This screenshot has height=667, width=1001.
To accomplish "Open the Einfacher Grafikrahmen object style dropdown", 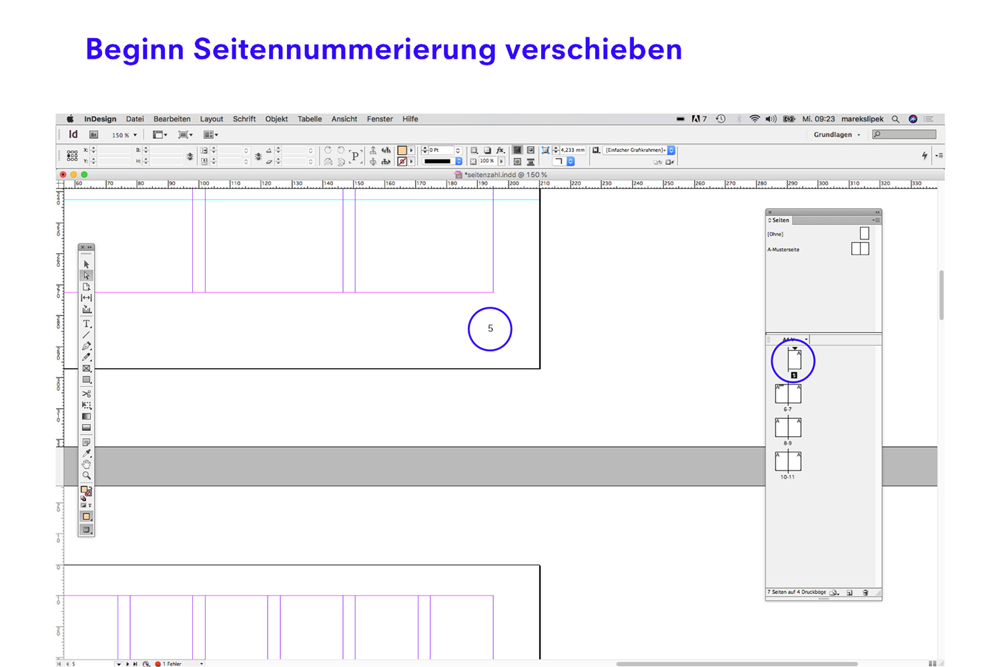I will pos(639,150).
